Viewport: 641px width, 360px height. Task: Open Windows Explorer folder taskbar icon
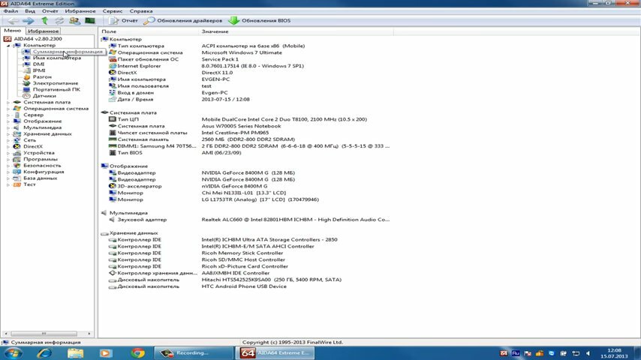(x=75, y=352)
